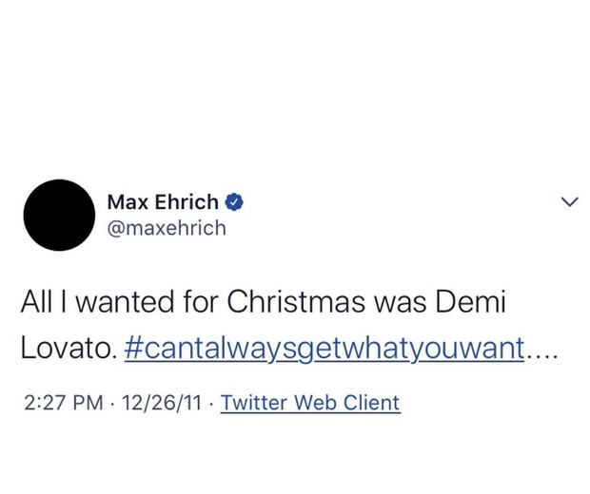The image size is (590, 494).
Task: Select the @maxehrich handle
Action: tap(167, 228)
